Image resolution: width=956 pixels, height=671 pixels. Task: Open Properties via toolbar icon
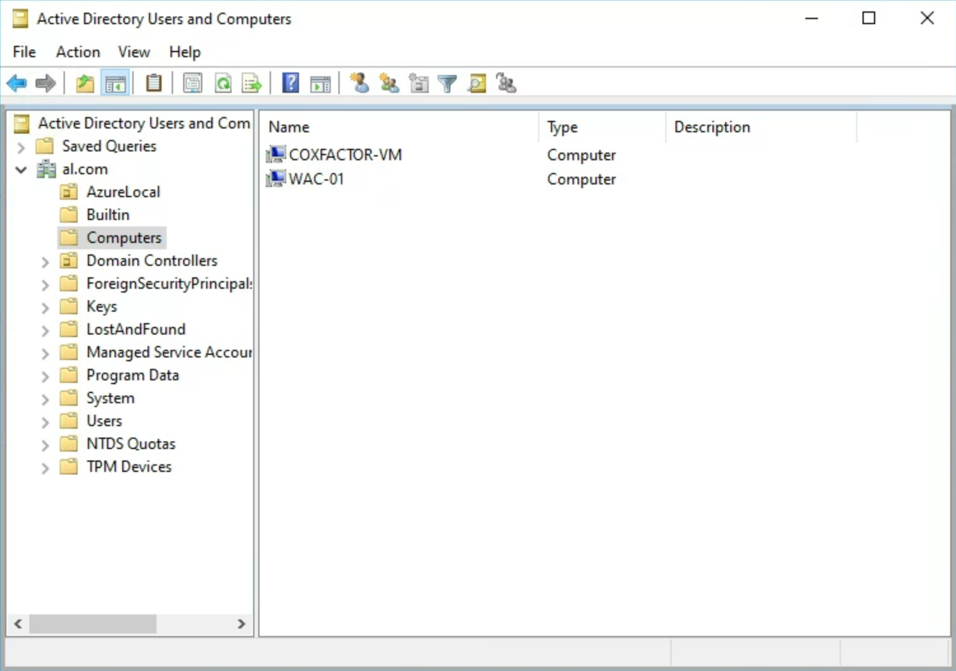pos(192,83)
